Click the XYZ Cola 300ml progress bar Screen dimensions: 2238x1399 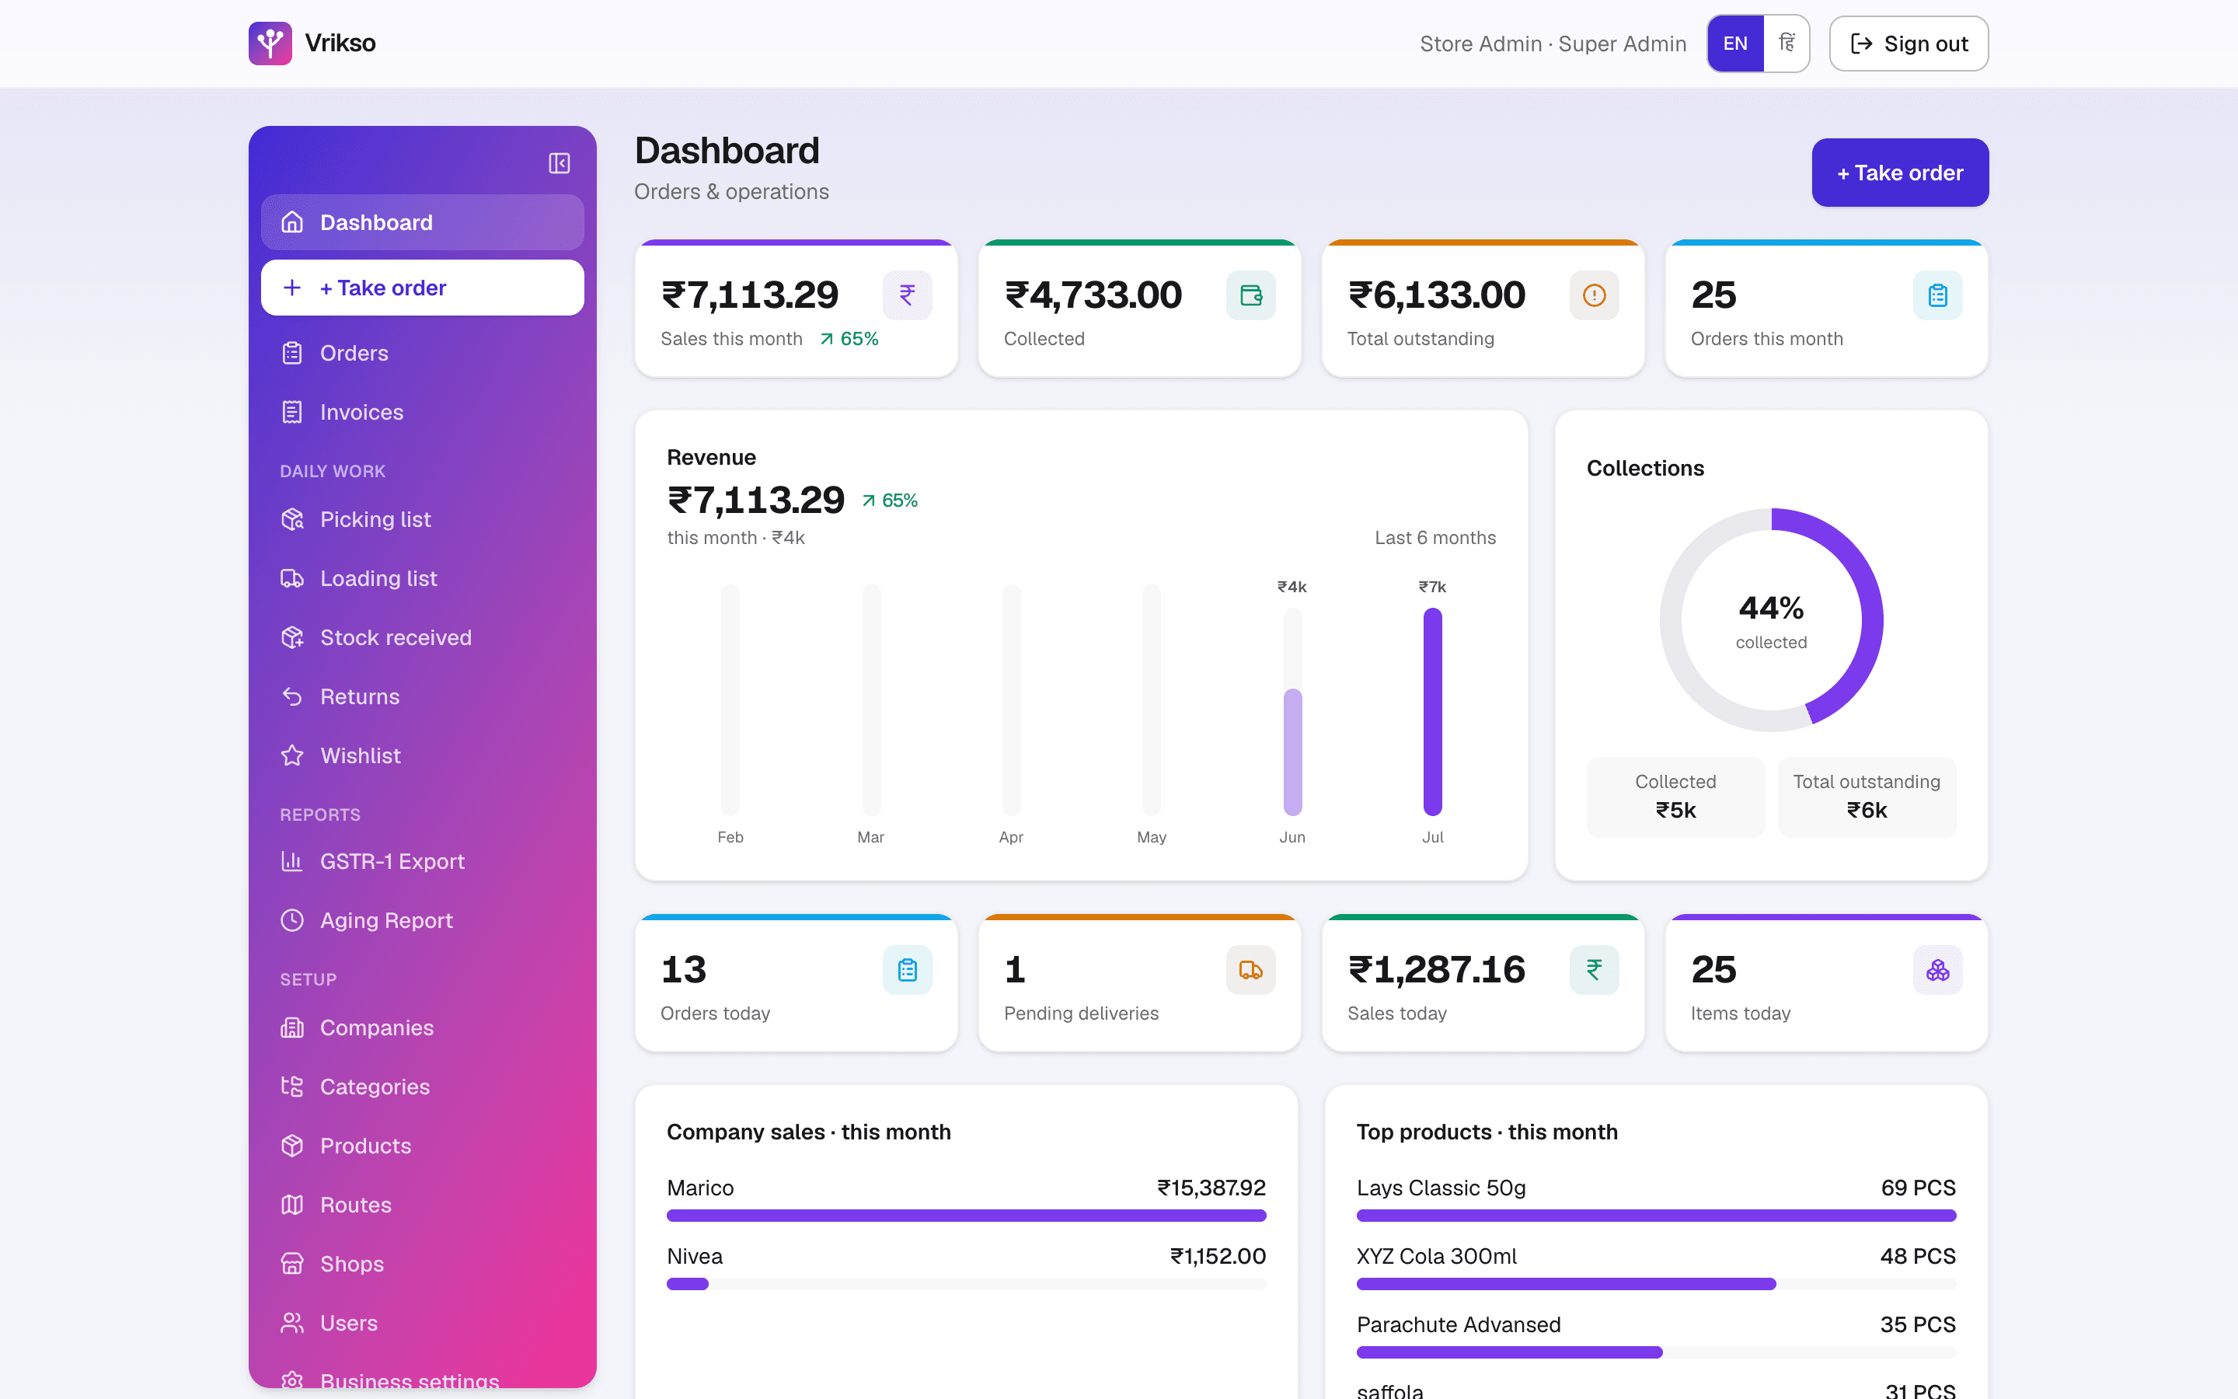1655,1284
